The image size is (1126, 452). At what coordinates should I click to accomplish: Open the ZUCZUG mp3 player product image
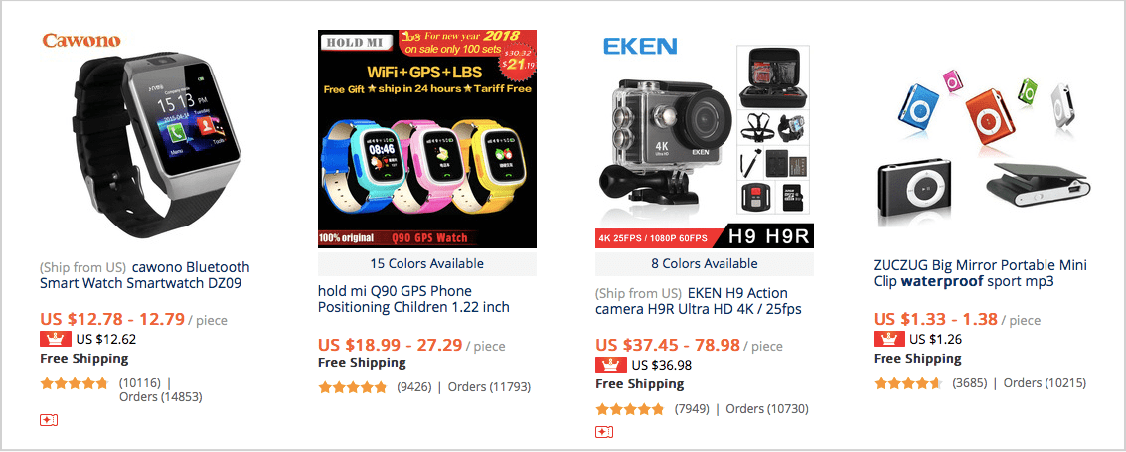(x=983, y=139)
